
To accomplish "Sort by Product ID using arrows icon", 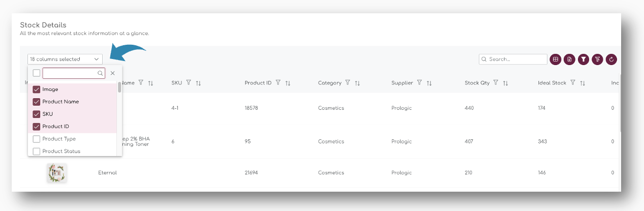I will tap(288, 83).
